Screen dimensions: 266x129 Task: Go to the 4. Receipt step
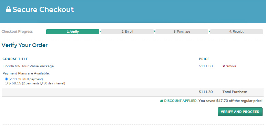point(236,32)
